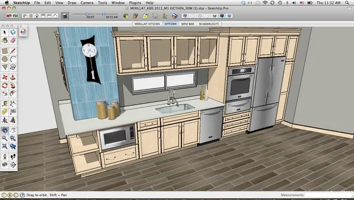Viewport: 354px width, 200px height.
Task: Select the Follow Me tool
Action: point(13,86)
